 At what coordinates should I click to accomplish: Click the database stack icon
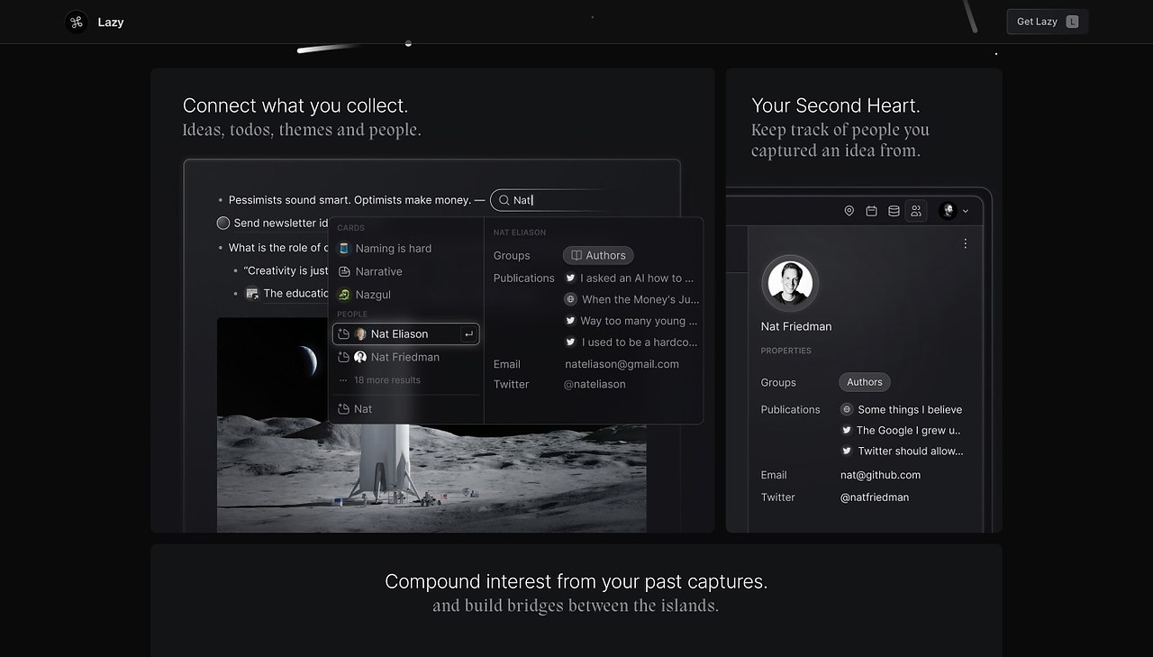point(894,211)
